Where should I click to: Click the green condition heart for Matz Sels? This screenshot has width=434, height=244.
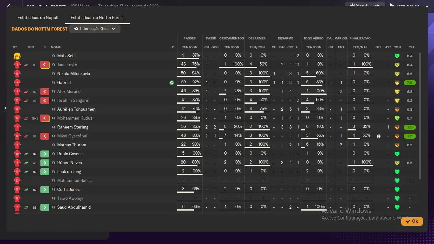397,56
